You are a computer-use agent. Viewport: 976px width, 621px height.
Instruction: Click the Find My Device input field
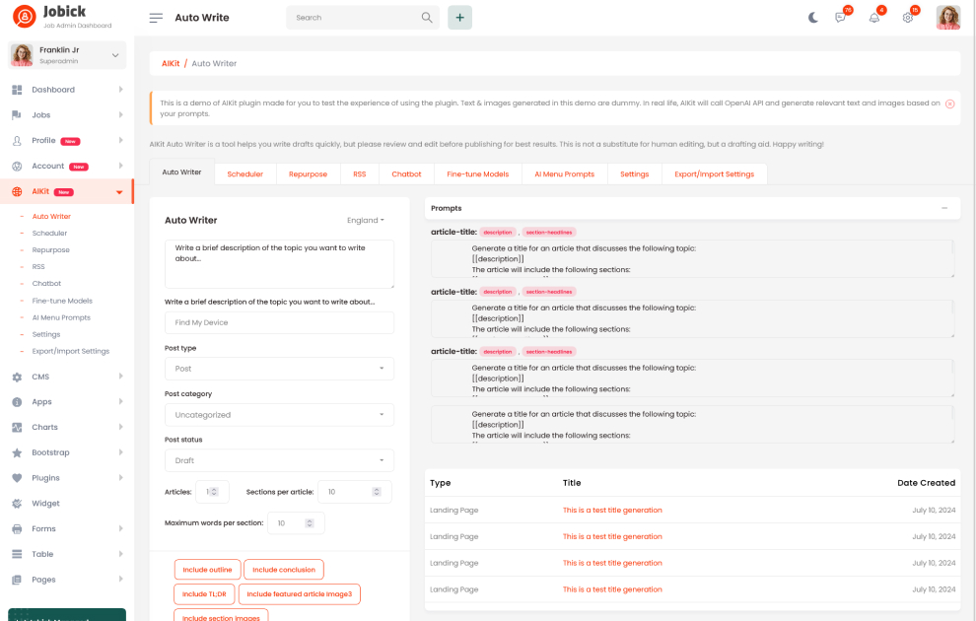click(279, 323)
